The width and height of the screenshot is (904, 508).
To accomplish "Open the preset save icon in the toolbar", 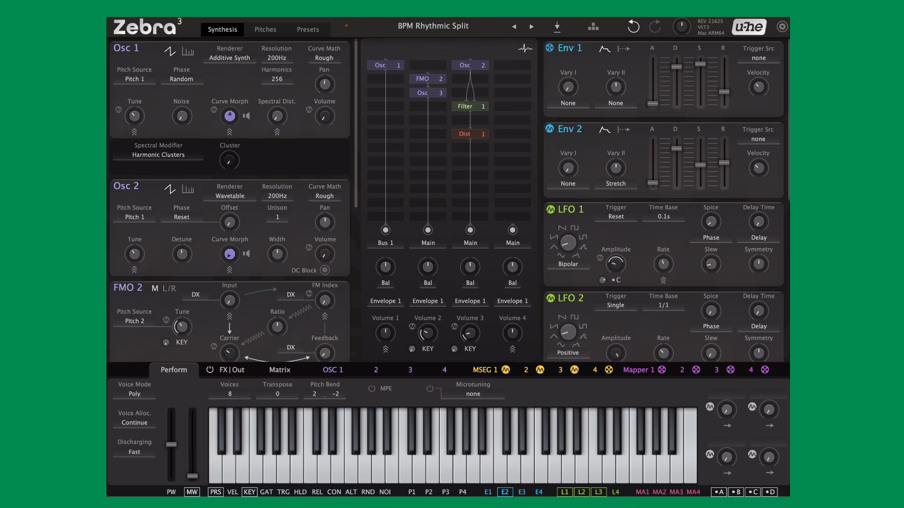I will tap(557, 27).
